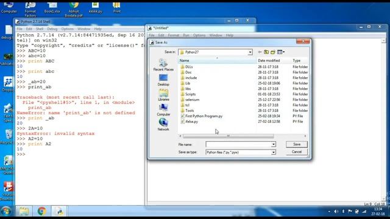Open Google Chrome from the taskbar
Viewport: 390px width, 219px height.
pos(41,211)
